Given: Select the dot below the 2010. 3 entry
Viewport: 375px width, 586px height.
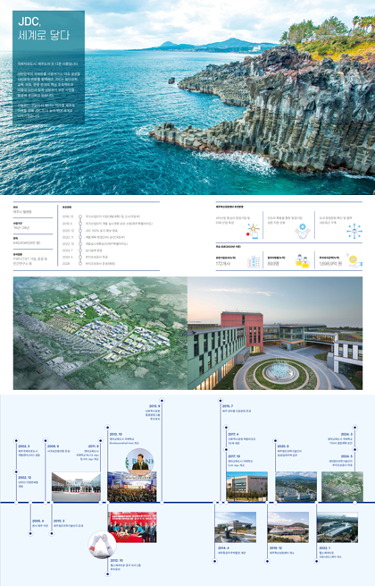Looking at the screenshot, I should point(52,533).
